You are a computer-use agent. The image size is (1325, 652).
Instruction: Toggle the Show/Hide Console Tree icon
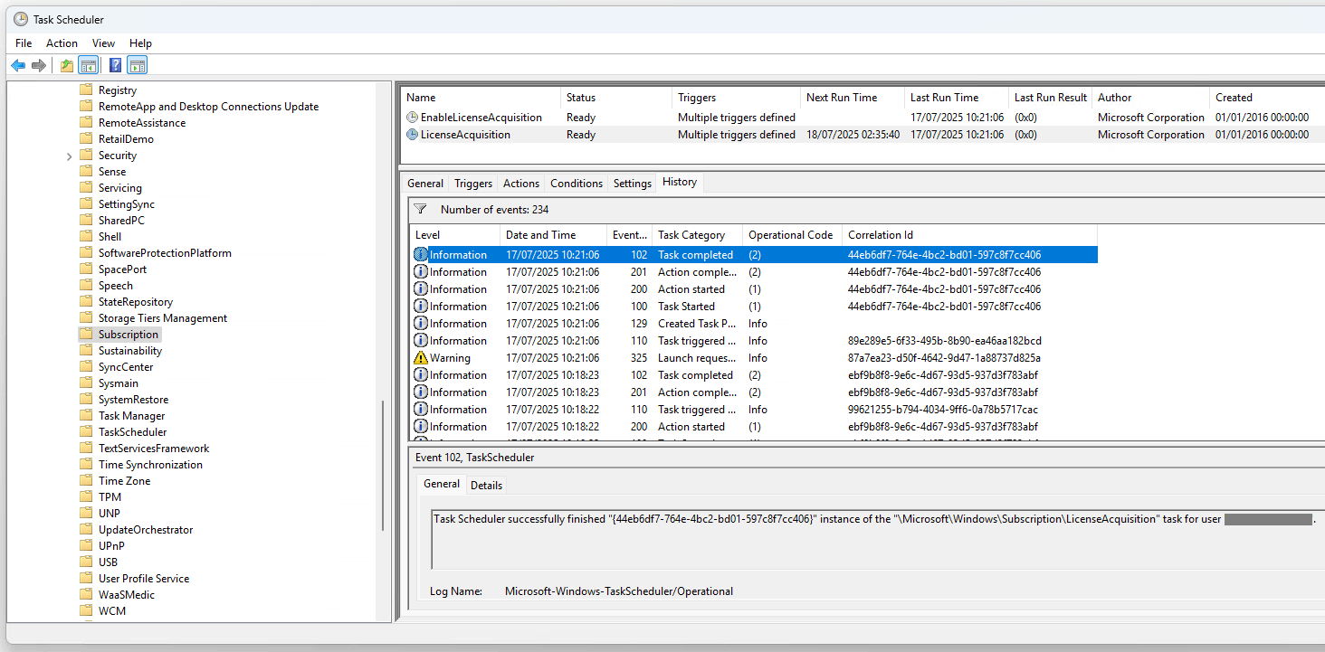tap(88, 64)
